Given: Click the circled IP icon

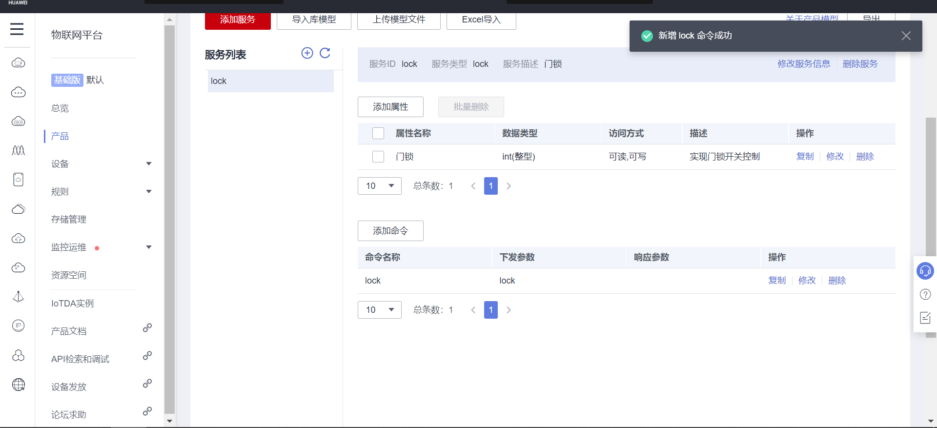Looking at the screenshot, I should tap(19, 326).
